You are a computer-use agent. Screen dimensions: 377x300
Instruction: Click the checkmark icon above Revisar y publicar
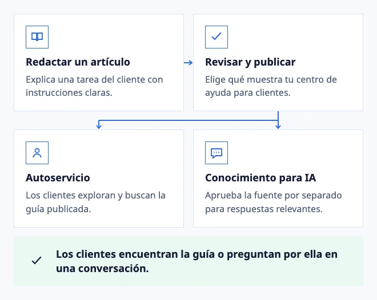[216, 37]
